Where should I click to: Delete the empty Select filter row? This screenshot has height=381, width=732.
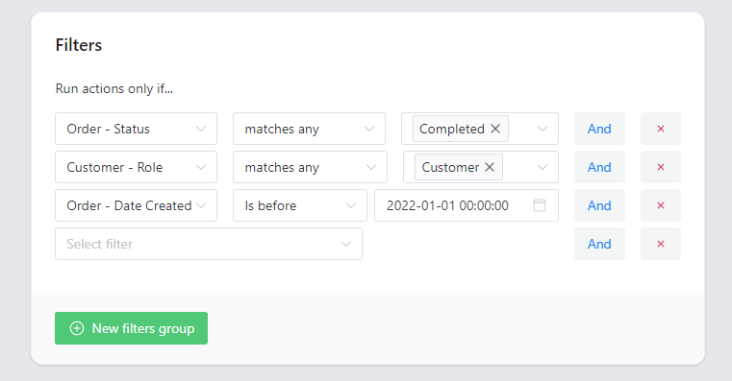pos(661,244)
